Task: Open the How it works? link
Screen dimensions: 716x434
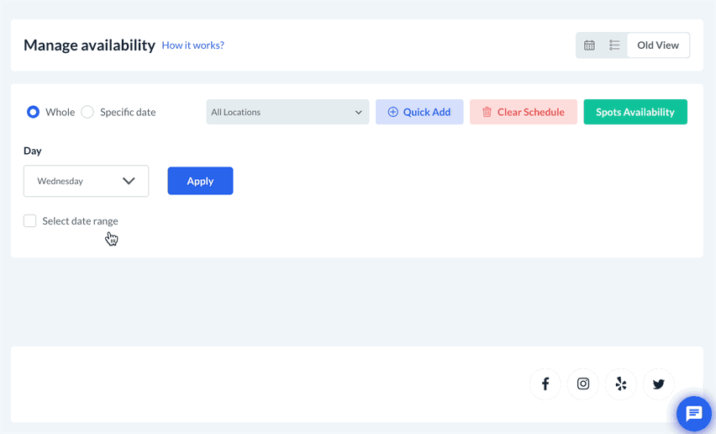Action: [192, 45]
